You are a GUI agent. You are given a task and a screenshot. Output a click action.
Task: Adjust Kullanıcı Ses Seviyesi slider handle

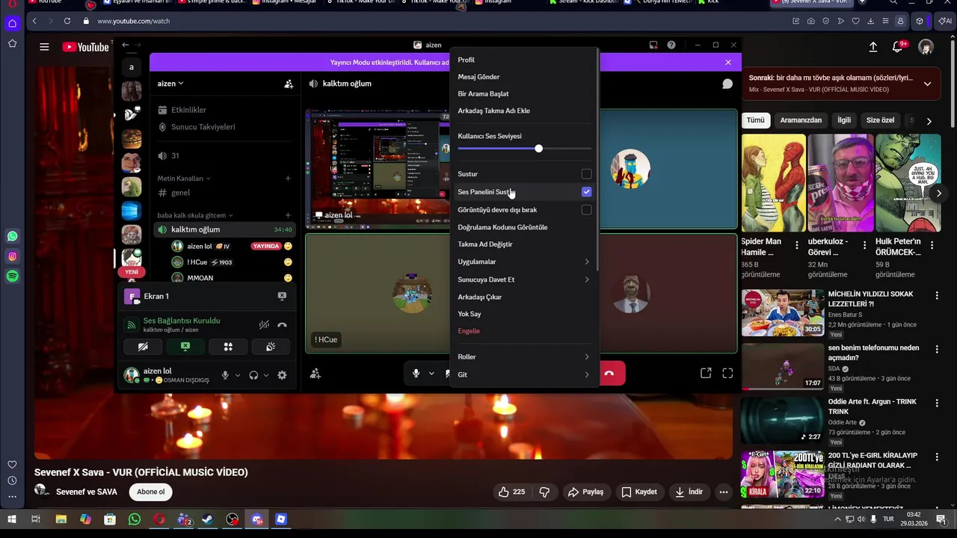[x=538, y=149]
